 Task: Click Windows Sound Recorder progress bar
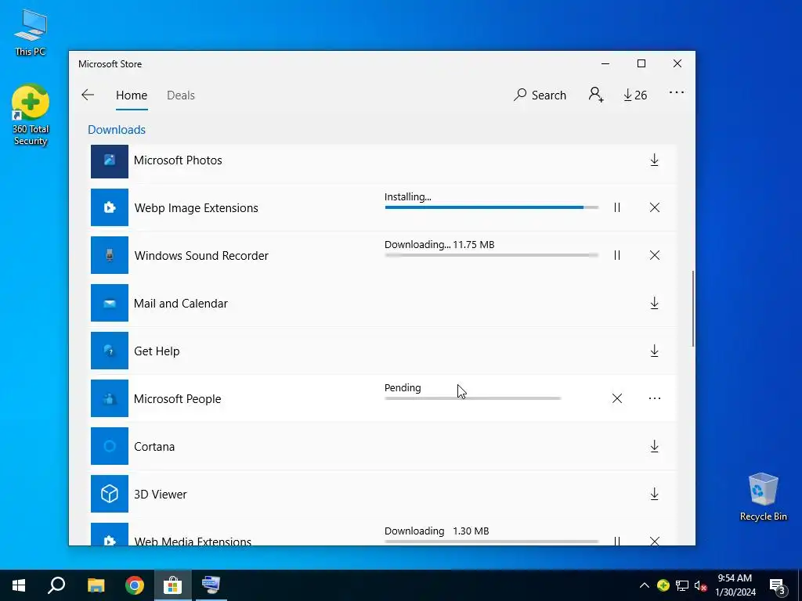[x=492, y=255]
